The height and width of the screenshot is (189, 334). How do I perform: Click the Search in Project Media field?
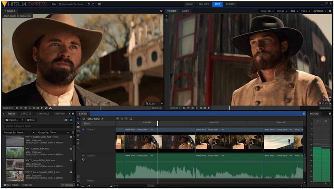pos(38,126)
